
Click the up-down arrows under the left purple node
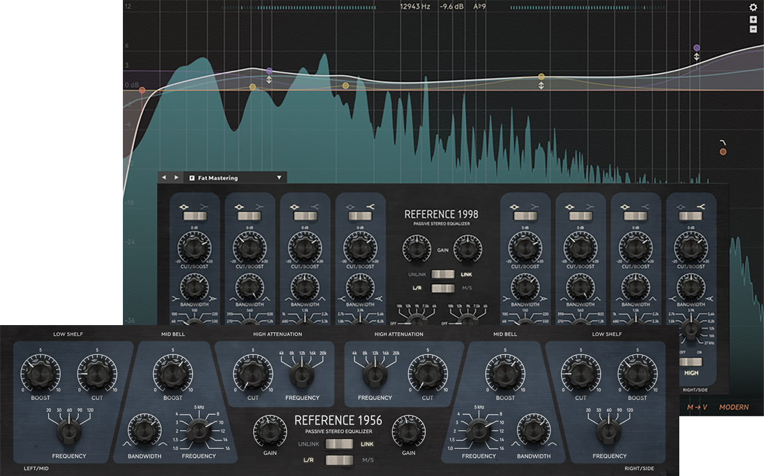tap(269, 79)
